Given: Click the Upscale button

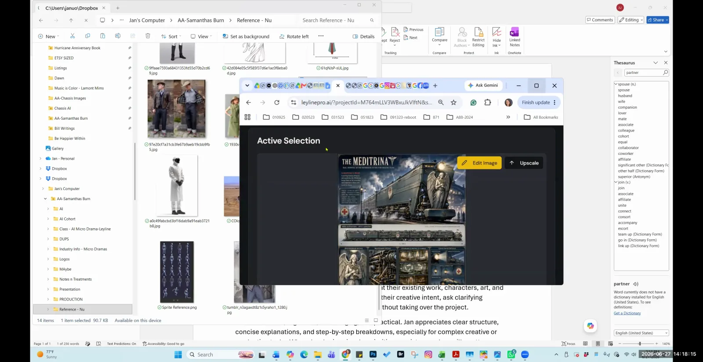Looking at the screenshot, I should pos(525,163).
